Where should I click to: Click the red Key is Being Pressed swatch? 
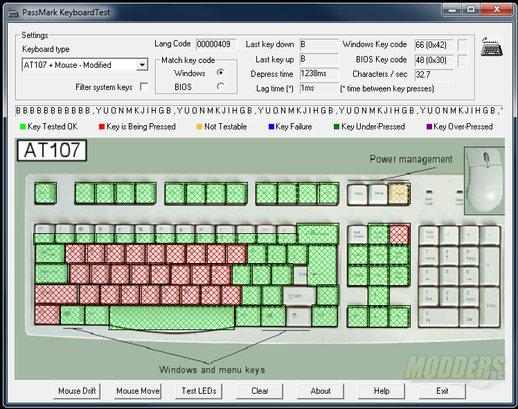[x=102, y=127]
